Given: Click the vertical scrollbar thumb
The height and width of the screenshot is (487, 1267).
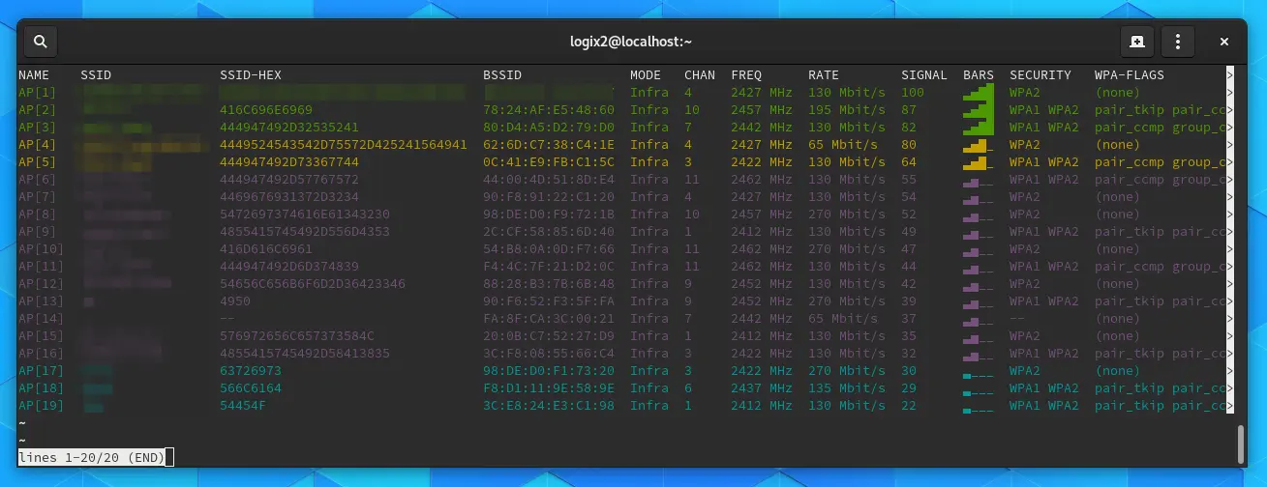Looking at the screenshot, I should (x=1242, y=444).
